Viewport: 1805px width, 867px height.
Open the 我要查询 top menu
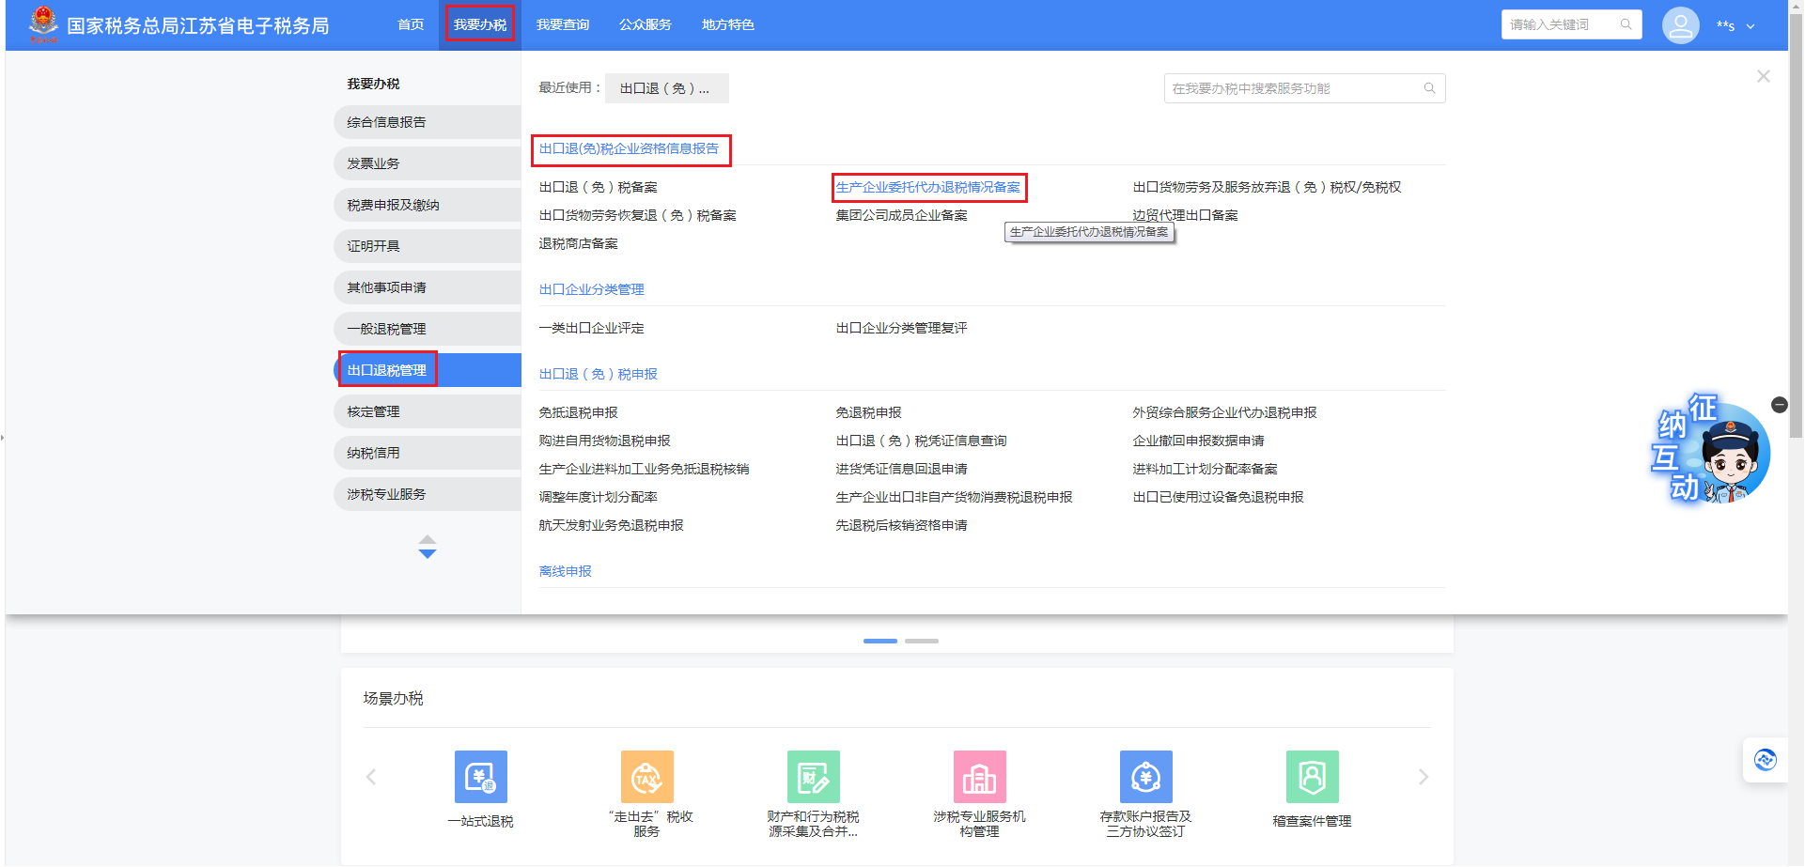(562, 25)
